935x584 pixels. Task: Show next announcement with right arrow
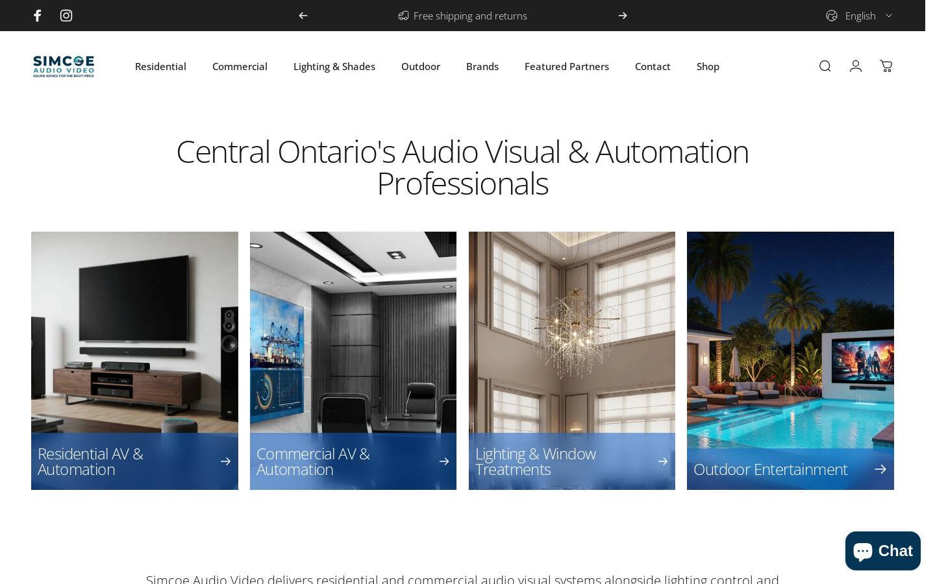click(623, 16)
